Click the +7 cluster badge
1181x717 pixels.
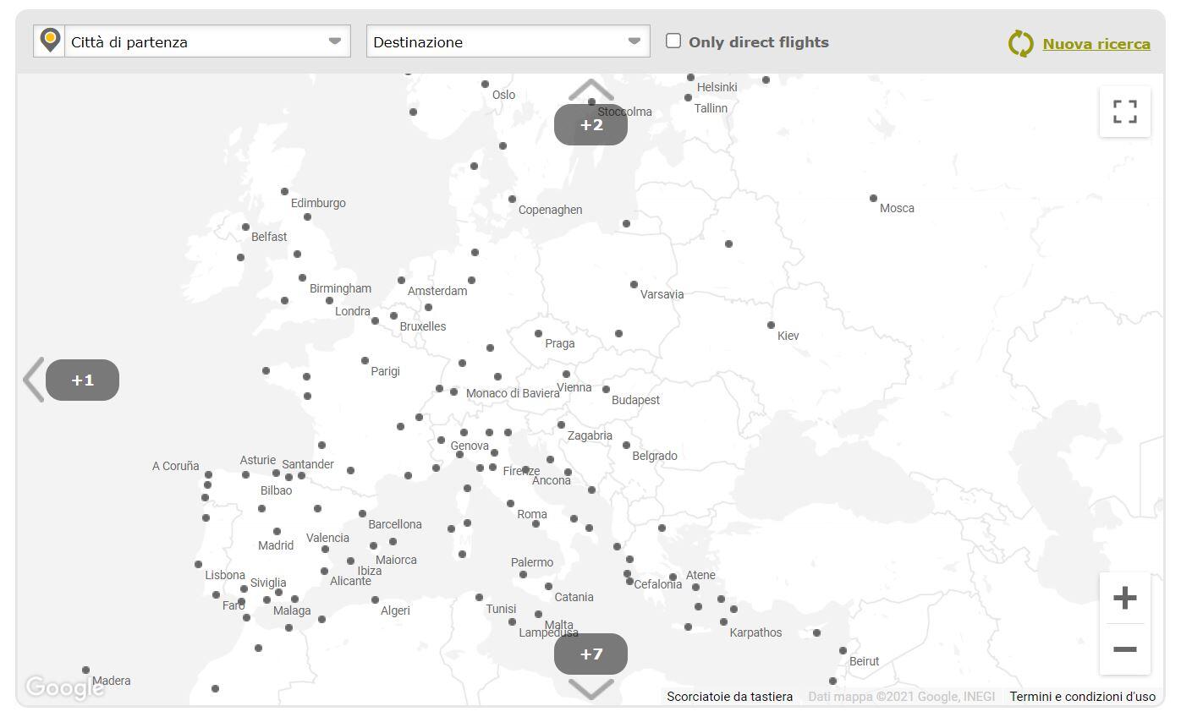pyautogui.click(x=590, y=654)
